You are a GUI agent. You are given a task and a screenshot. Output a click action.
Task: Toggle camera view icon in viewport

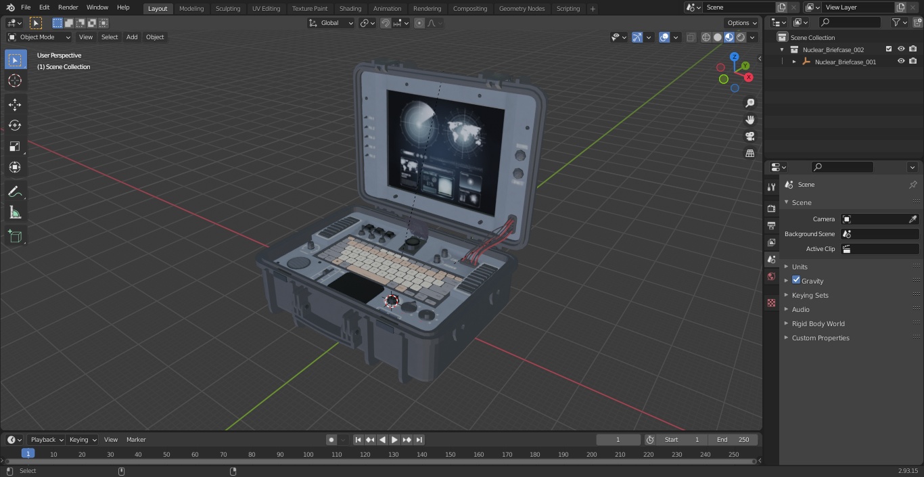[749, 136]
